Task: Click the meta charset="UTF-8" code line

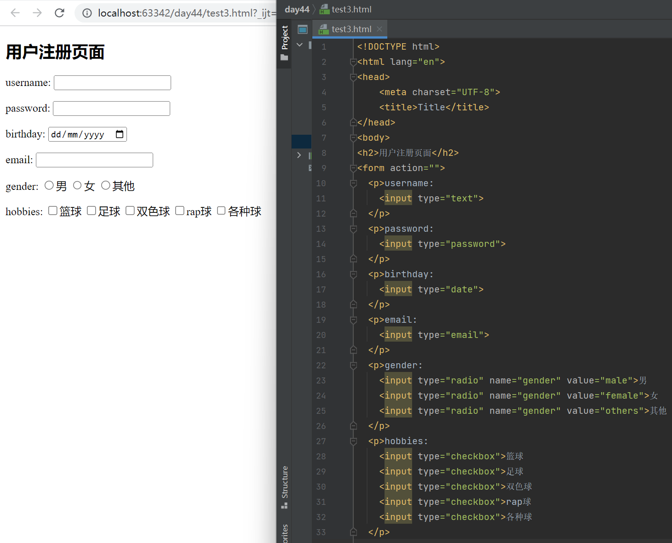Action: tap(440, 92)
